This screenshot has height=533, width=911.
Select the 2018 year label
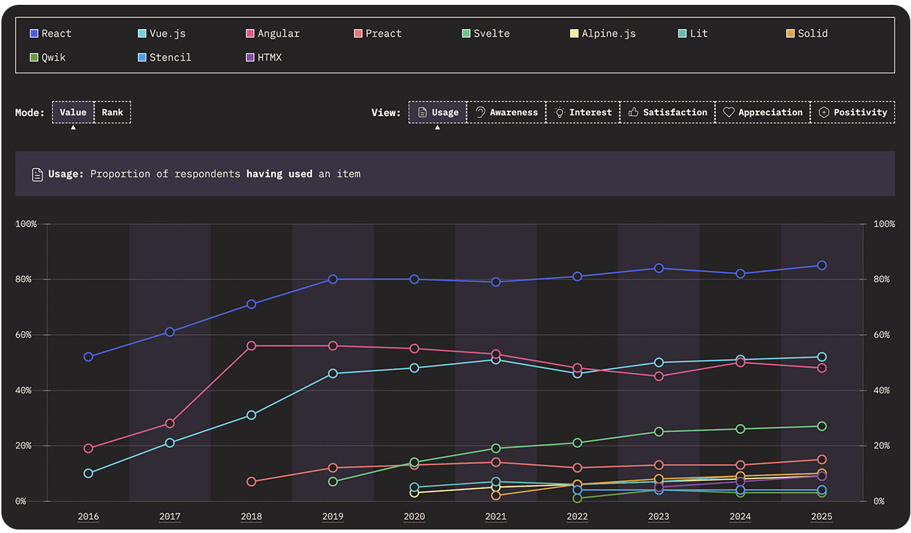pyautogui.click(x=251, y=516)
